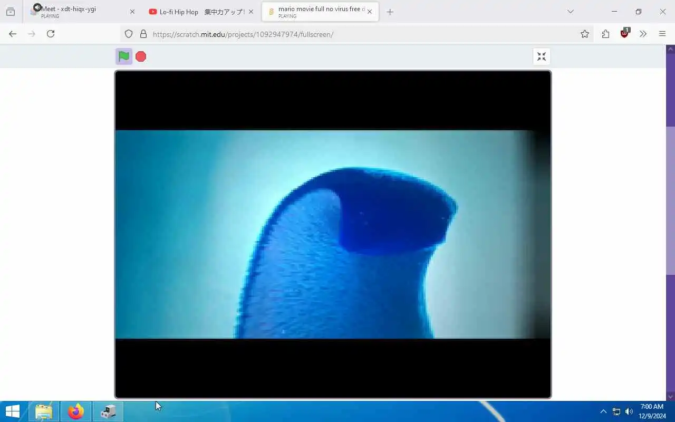Open the volume speaker tray icon
This screenshot has height=422, width=675.
629,411
